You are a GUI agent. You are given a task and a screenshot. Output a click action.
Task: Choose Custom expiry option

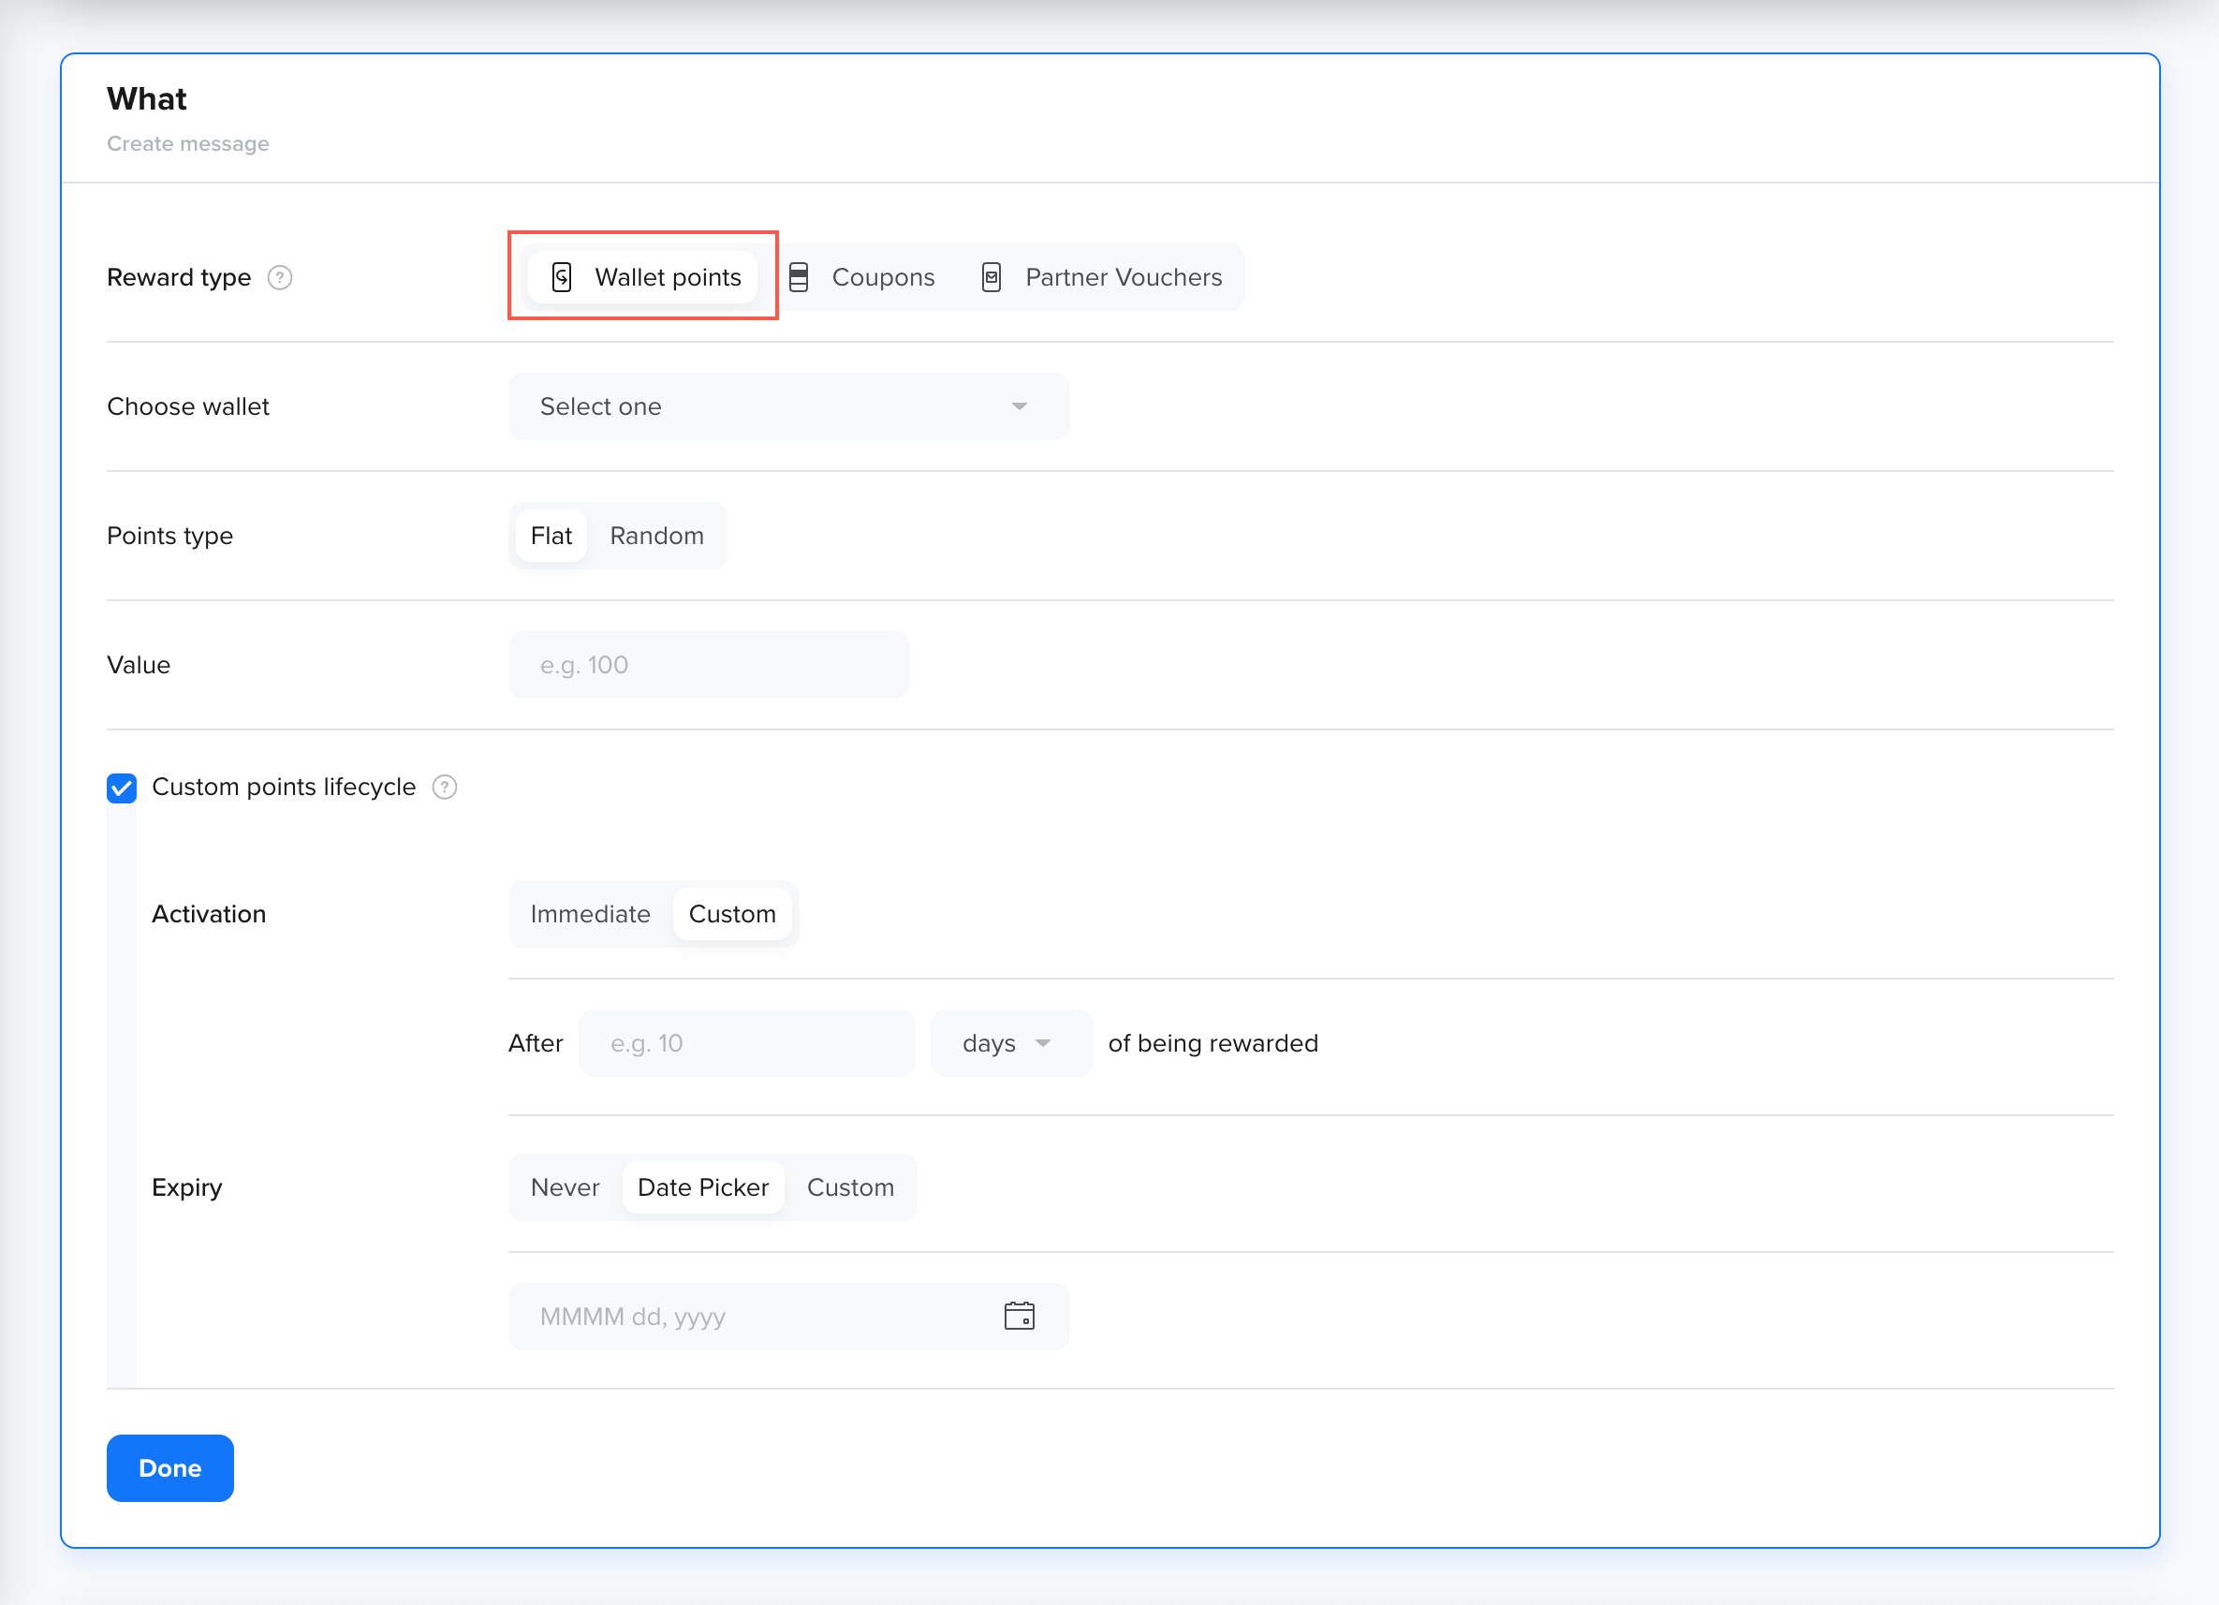coord(849,1187)
